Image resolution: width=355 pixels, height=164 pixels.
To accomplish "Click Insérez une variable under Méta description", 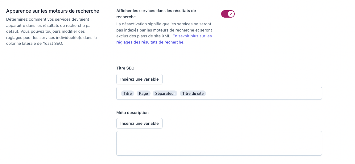I will point(139,123).
